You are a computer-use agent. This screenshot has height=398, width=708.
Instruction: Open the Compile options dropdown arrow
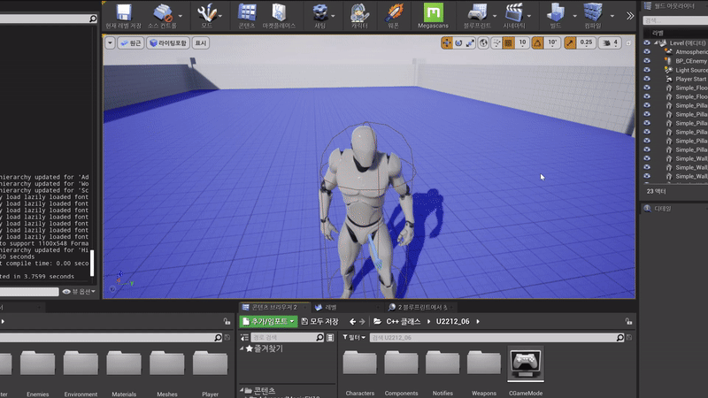click(612, 16)
